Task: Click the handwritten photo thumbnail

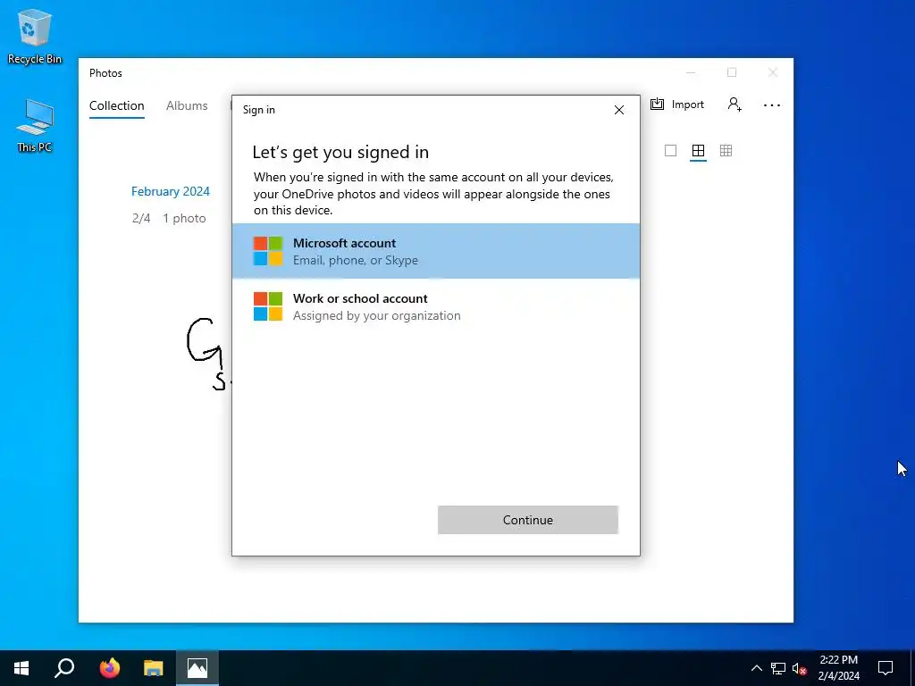Action: 208,354
